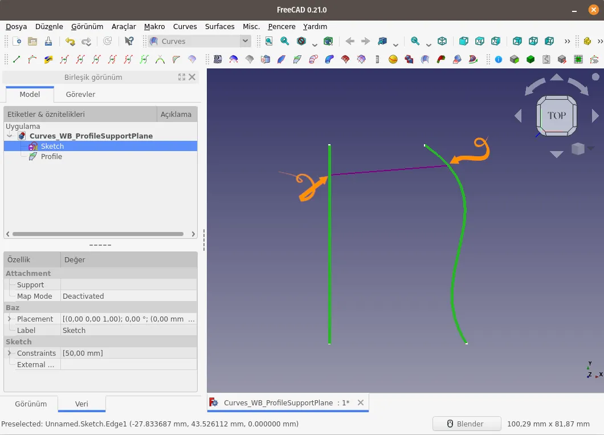
Task: Open the draw style dropdown arrow
Action: 315,44
